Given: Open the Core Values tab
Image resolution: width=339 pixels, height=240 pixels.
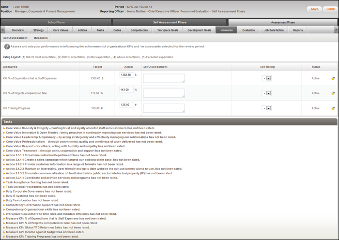Looking at the screenshot, I should click(61, 30).
